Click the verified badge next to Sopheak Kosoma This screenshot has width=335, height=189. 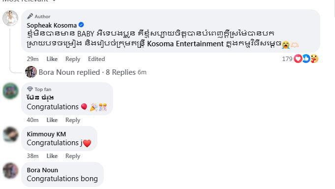[x=81, y=25]
